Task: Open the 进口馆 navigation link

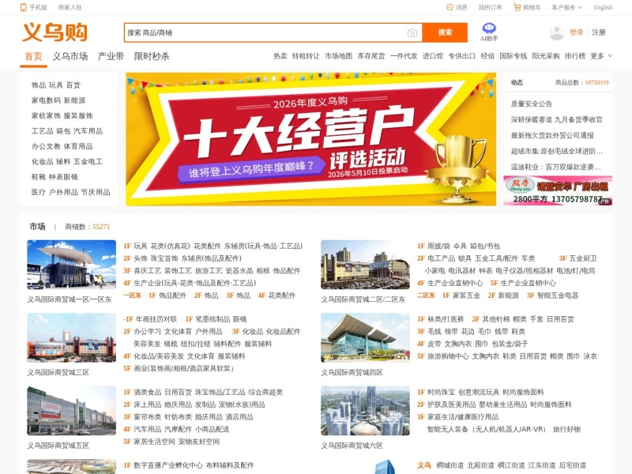Action: tap(433, 56)
